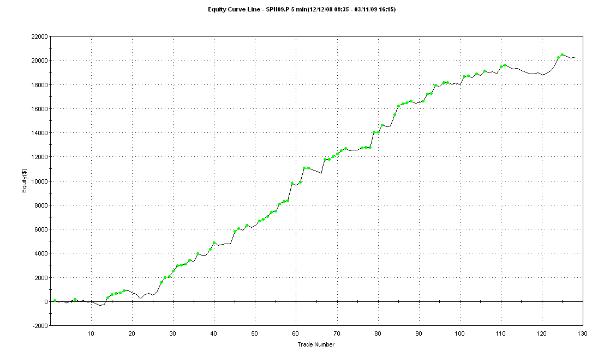Click the y-axis value 4000

pos(41,253)
